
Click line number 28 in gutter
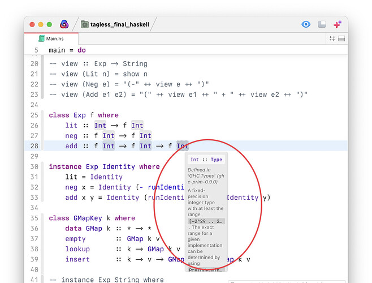click(34, 146)
